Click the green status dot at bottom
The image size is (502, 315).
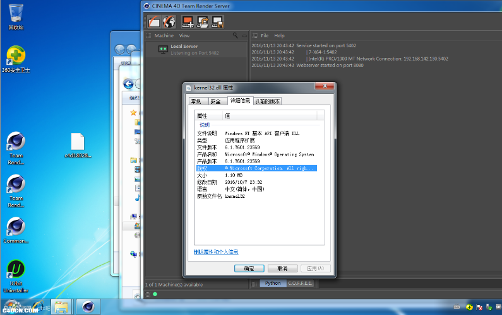(155, 294)
